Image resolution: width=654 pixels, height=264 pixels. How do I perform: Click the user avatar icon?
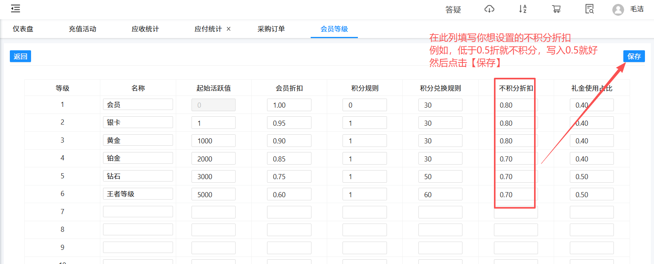[618, 9]
